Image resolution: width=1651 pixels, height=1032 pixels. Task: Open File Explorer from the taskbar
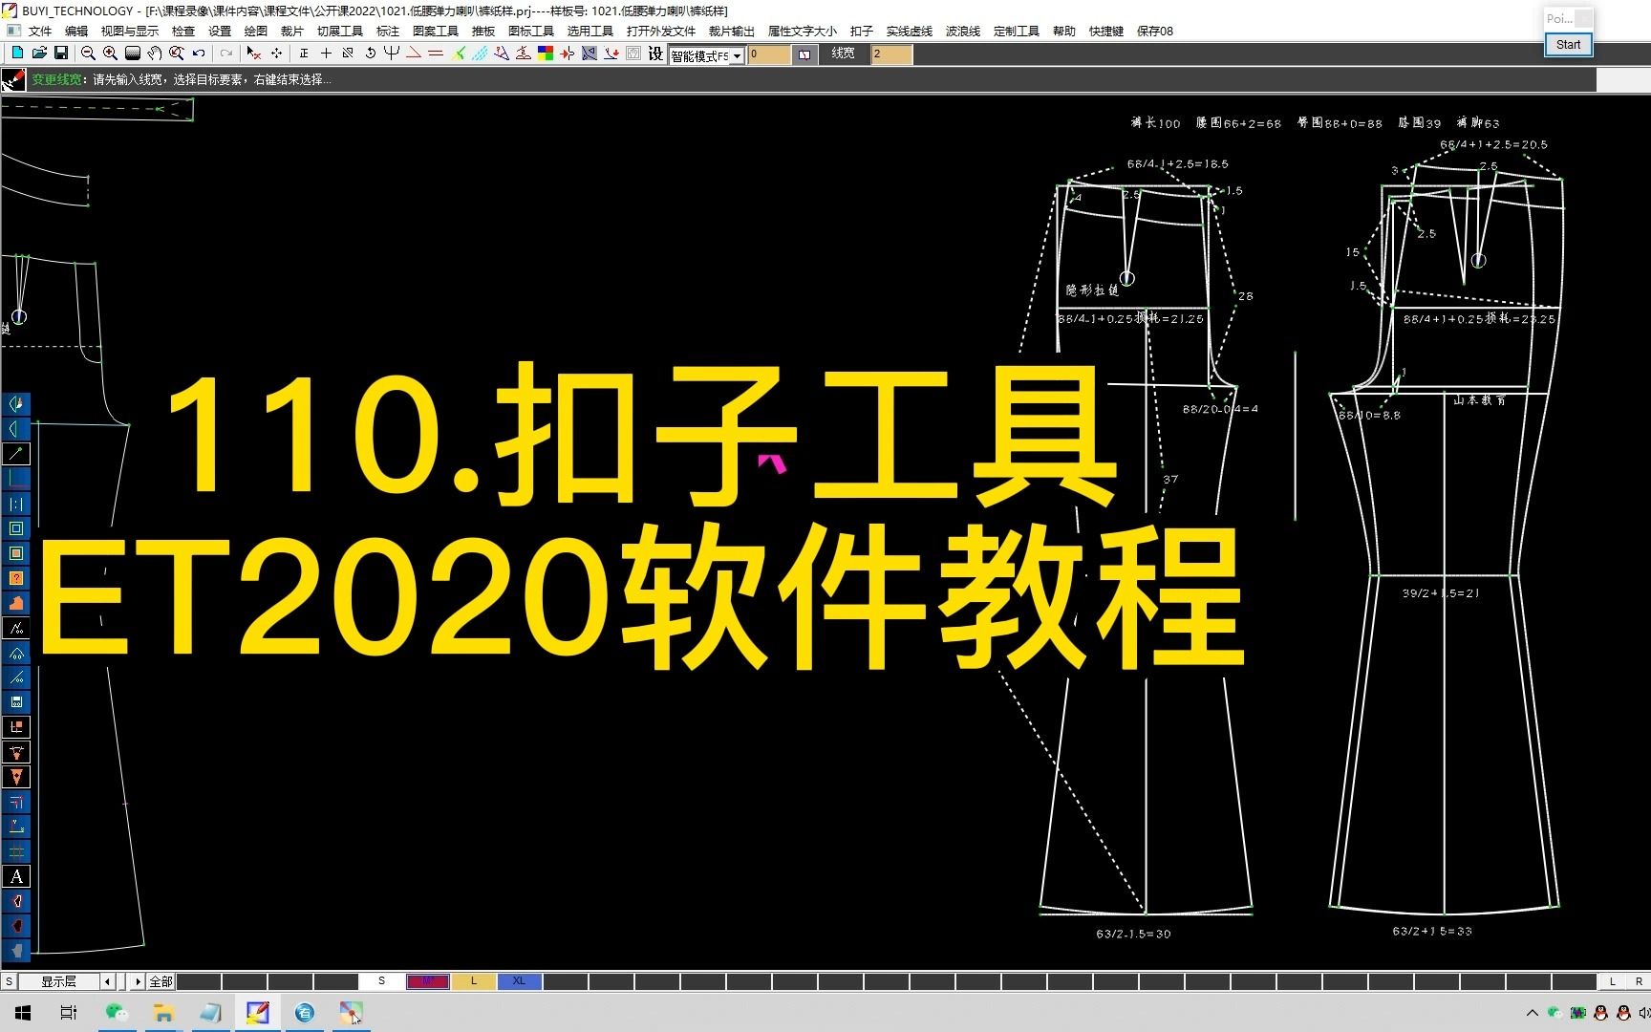click(163, 1013)
